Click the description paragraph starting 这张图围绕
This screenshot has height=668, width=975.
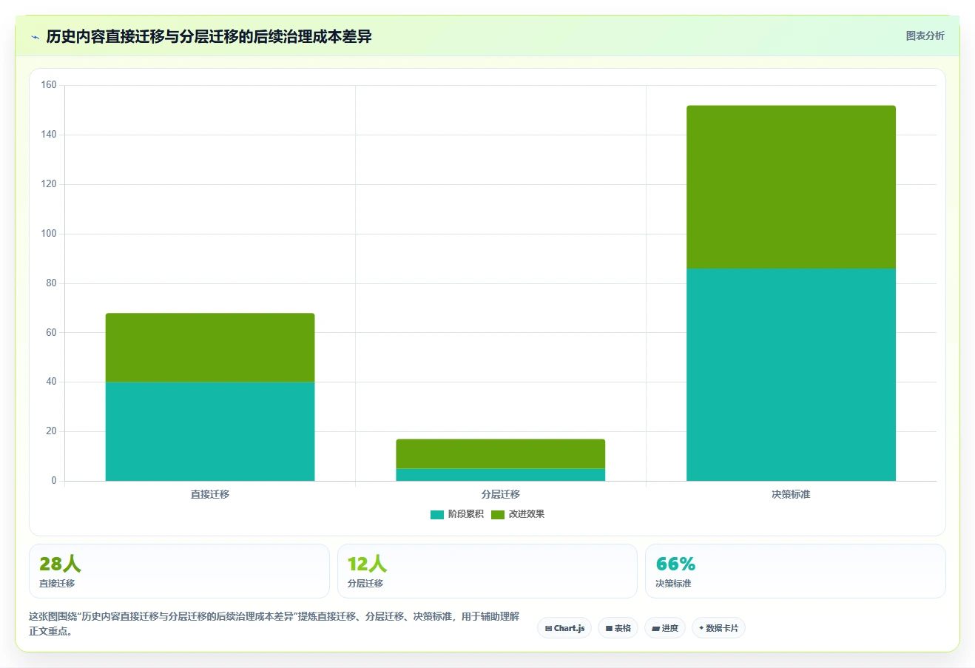click(x=274, y=624)
